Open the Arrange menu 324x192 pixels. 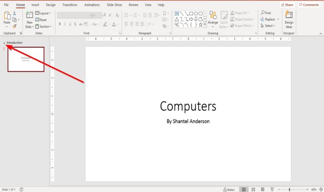tap(213, 19)
